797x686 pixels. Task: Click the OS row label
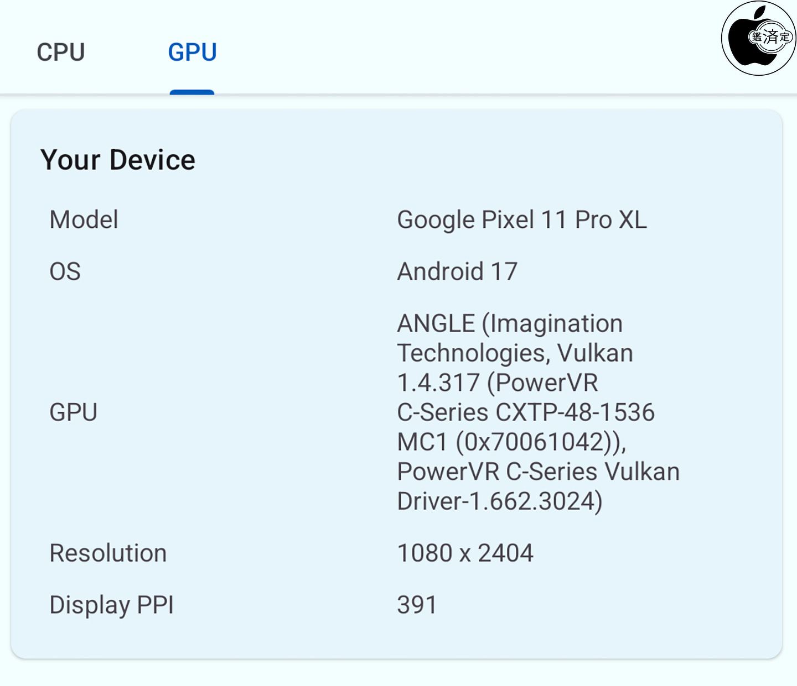pos(65,272)
